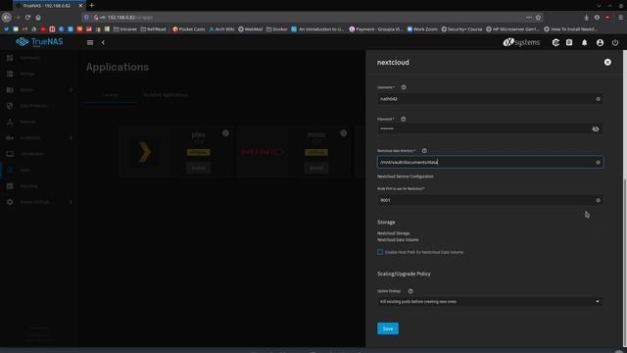Click the power button icon
The width and height of the screenshot is (627, 353).
pyautogui.click(x=615, y=42)
